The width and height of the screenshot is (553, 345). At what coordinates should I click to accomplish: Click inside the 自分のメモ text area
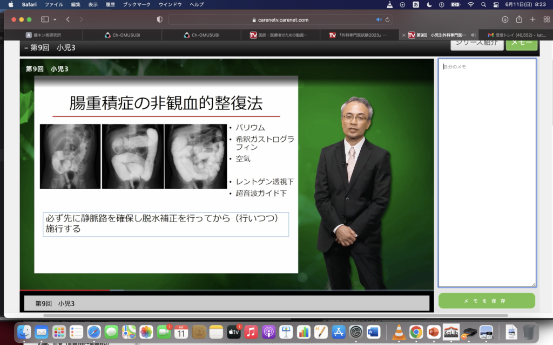(x=487, y=172)
